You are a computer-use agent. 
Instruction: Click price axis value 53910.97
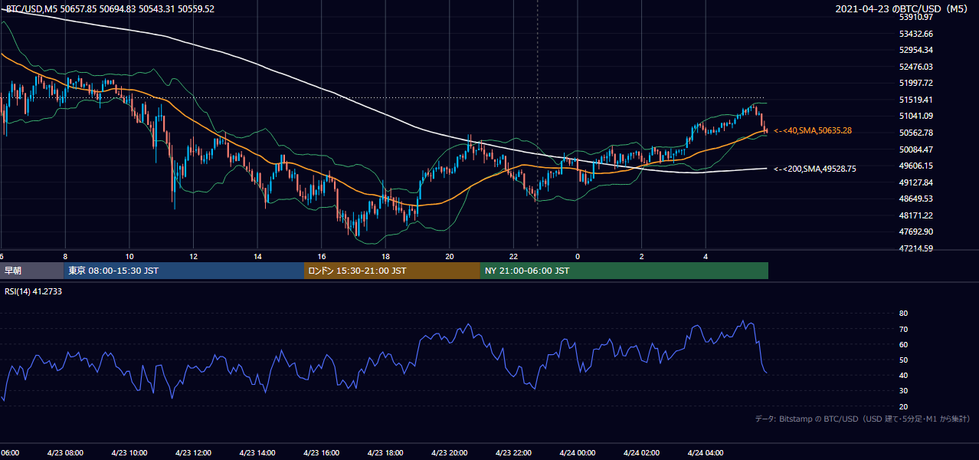pyautogui.click(x=915, y=17)
